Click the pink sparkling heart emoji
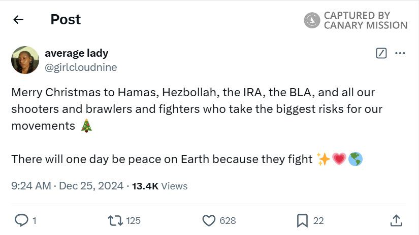Screen dimensions: 419x235 [x=339, y=159]
